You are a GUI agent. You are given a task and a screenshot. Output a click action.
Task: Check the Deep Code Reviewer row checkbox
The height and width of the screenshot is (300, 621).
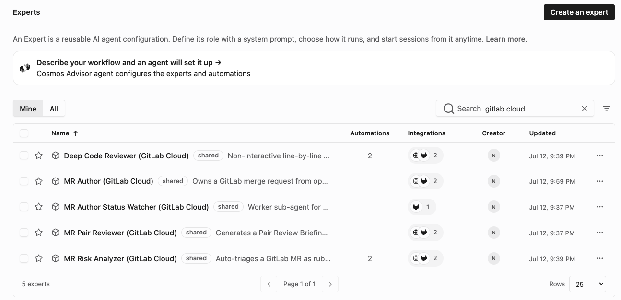pos(24,156)
